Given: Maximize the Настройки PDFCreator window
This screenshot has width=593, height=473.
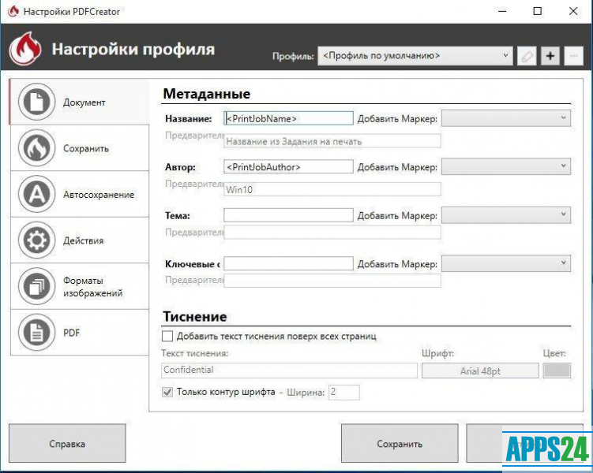Looking at the screenshot, I should point(538,11).
